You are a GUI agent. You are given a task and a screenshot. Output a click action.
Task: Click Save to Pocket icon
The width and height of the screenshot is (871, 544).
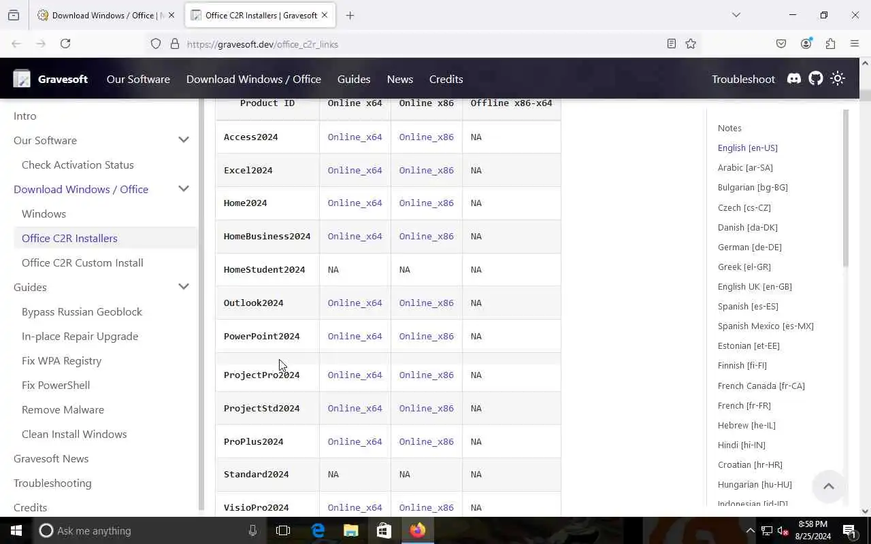(x=781, y=44)
